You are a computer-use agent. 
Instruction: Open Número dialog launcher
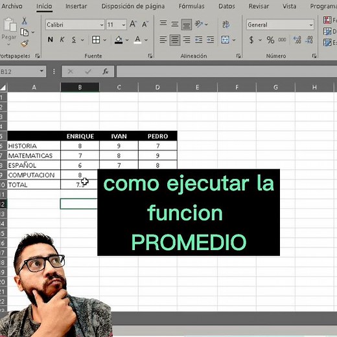coord(314,56)
